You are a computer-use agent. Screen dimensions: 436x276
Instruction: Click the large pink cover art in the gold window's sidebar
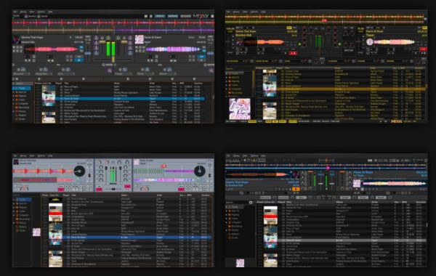click(239, 109)
